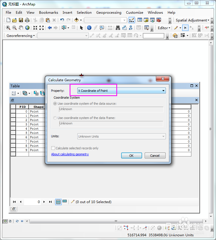Select data source coordinate system radio
The width and height of the screenshot is (216, 240).
click(x=55, y=104)
